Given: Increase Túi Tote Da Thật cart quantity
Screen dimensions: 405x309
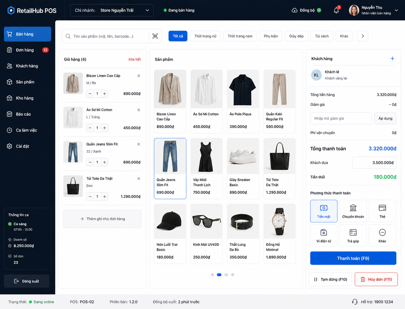Looking at the screenshot, I should [x=104, y=197].
